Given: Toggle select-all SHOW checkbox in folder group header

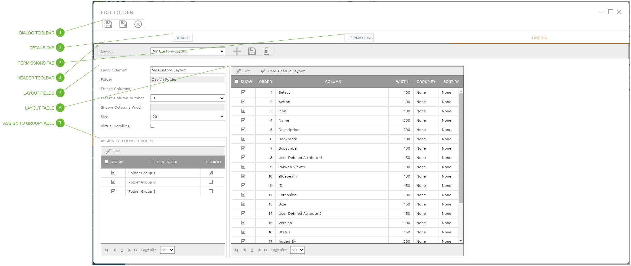Looking at the screenshot, I should click(106, 162).
